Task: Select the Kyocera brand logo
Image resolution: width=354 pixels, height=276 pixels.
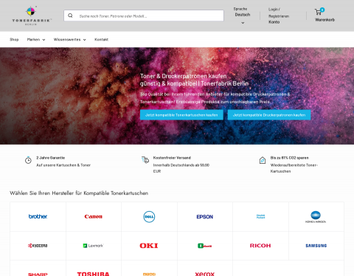Action: click(x=38, y=246)
